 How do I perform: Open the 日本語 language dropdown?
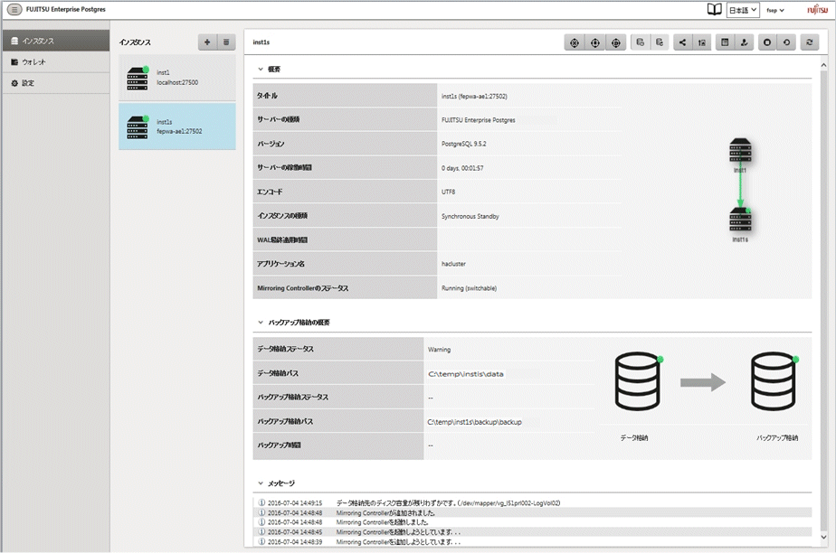click(743, 10)
